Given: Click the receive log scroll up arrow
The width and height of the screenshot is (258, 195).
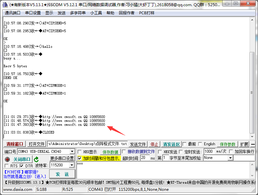Looking at the screenshot, I should coord(252,20).
